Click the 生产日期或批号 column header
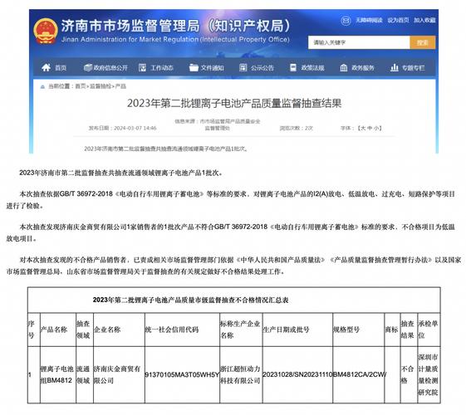The height and width of the screenshot is (415, 466). click(297, 330)
